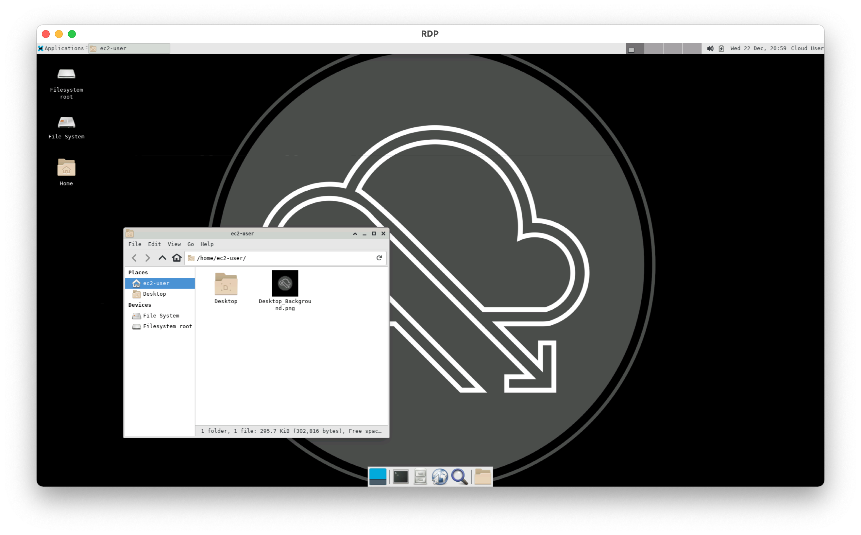Viewport: 861px width, 535px height.
Task: Reload the current folder listing
Action: click(x=379, y=258)
